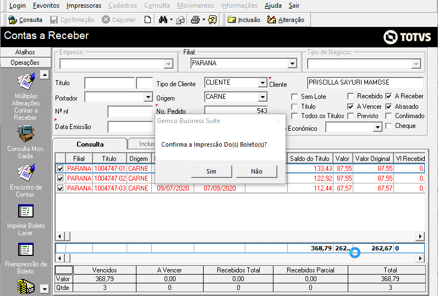Toggle the Confirmado checkbox
This screenshot has width=438, height=296.
click(x=388, y=116)
